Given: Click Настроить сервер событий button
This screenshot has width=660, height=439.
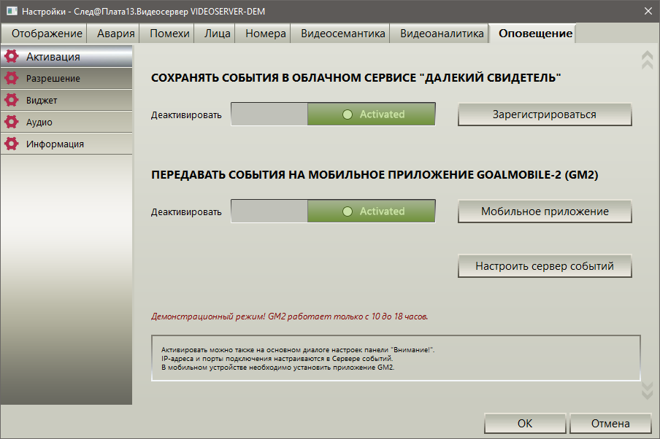Looking at the screenshot, I should pos(545,266).
